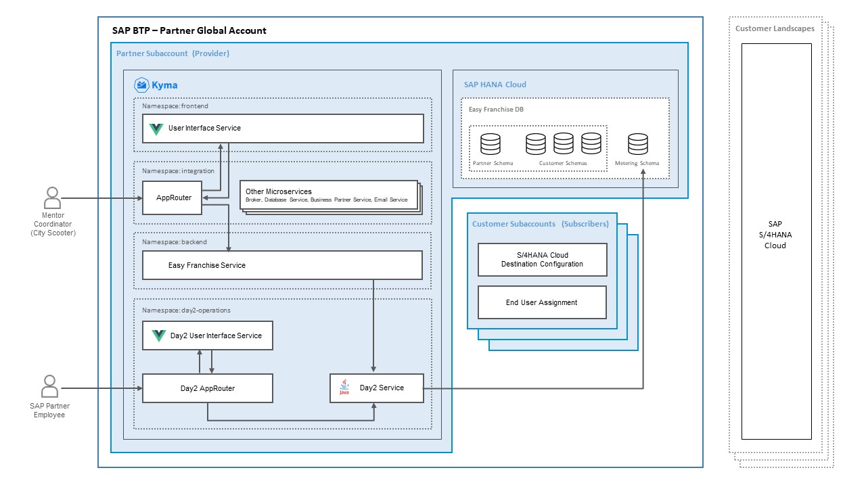Select the Day2 Service box

[377, 388]
